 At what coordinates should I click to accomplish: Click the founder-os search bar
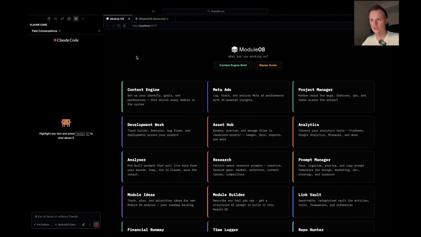[215, 11]
